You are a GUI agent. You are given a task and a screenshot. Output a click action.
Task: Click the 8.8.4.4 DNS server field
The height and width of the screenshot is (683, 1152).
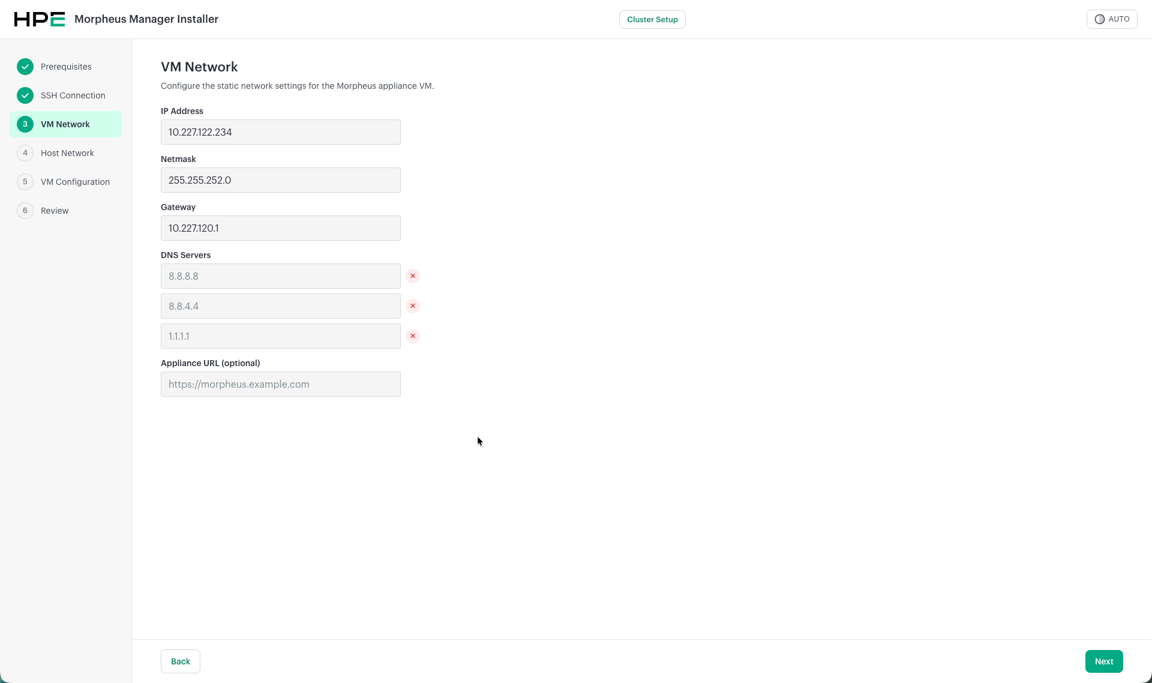pos(281,306)
